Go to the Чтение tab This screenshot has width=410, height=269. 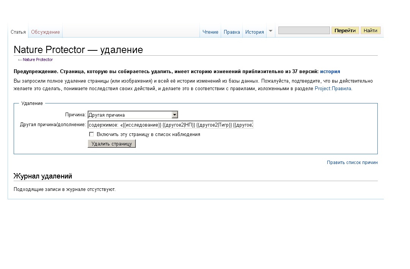pos(210,32)
